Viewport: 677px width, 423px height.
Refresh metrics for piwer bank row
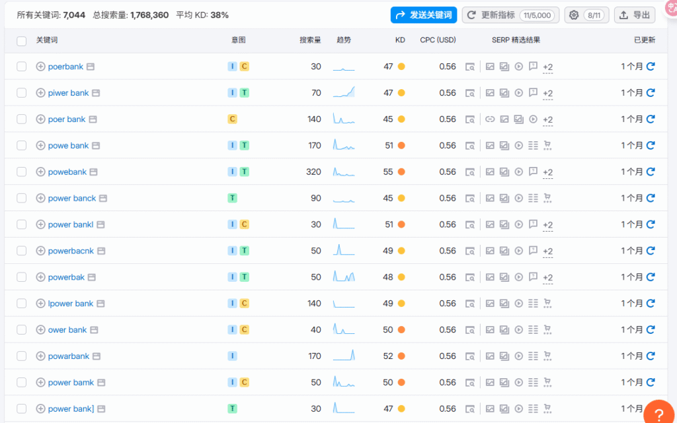[651, 93]
